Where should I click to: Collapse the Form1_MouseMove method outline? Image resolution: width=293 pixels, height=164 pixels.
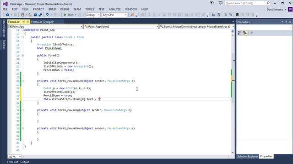[22, 128]
